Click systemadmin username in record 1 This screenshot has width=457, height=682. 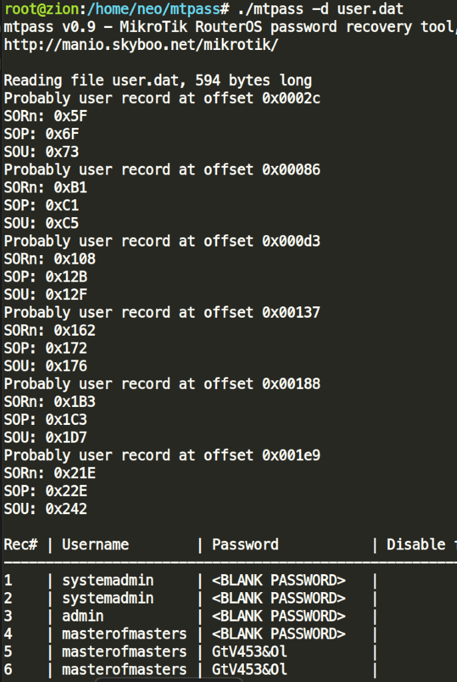click(x=107, y=580)
